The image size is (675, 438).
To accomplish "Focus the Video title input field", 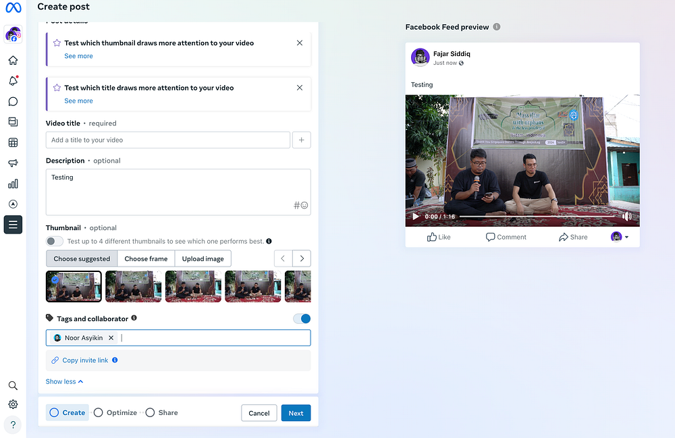I will (x=168, y=140).
